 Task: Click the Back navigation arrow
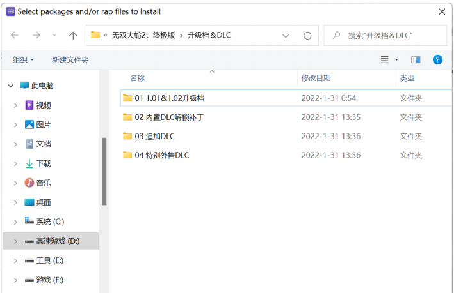(15, 35)
